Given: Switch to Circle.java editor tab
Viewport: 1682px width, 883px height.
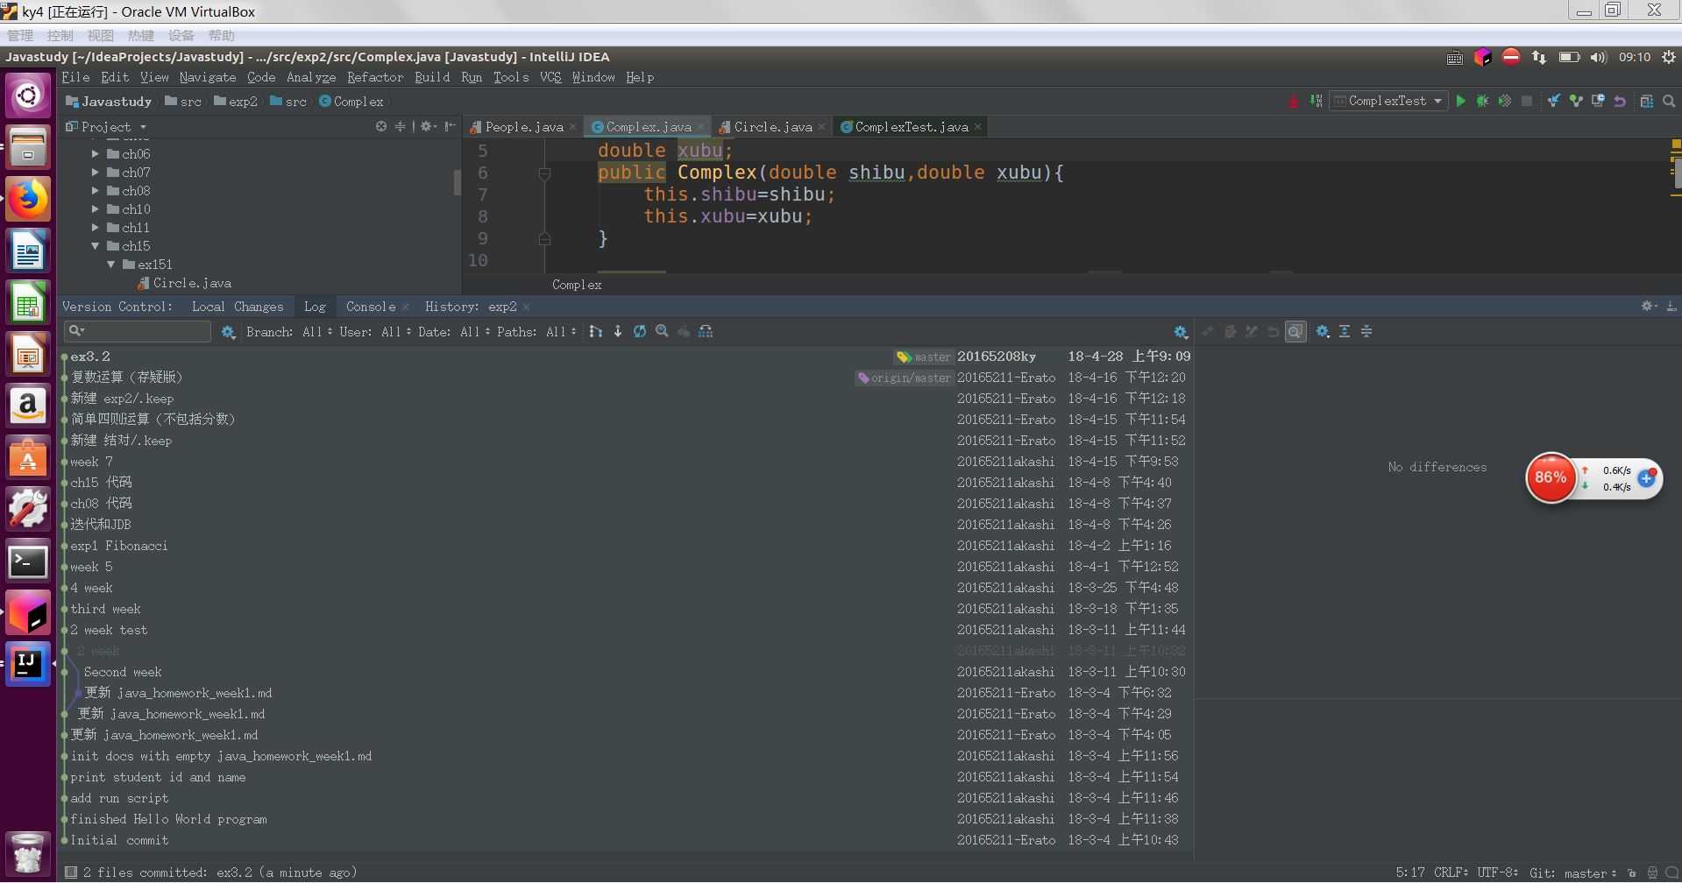Looking at the screenshot, I should tap(773, 127).
